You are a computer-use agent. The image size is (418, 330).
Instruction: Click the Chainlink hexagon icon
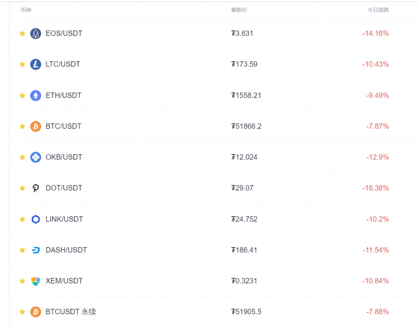point(36,219)
